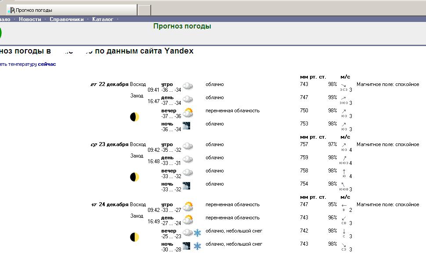Open the Новости menu item
The height and width of the screenshot is (254, 426).
pyautogui.click(x=30, y=19)
